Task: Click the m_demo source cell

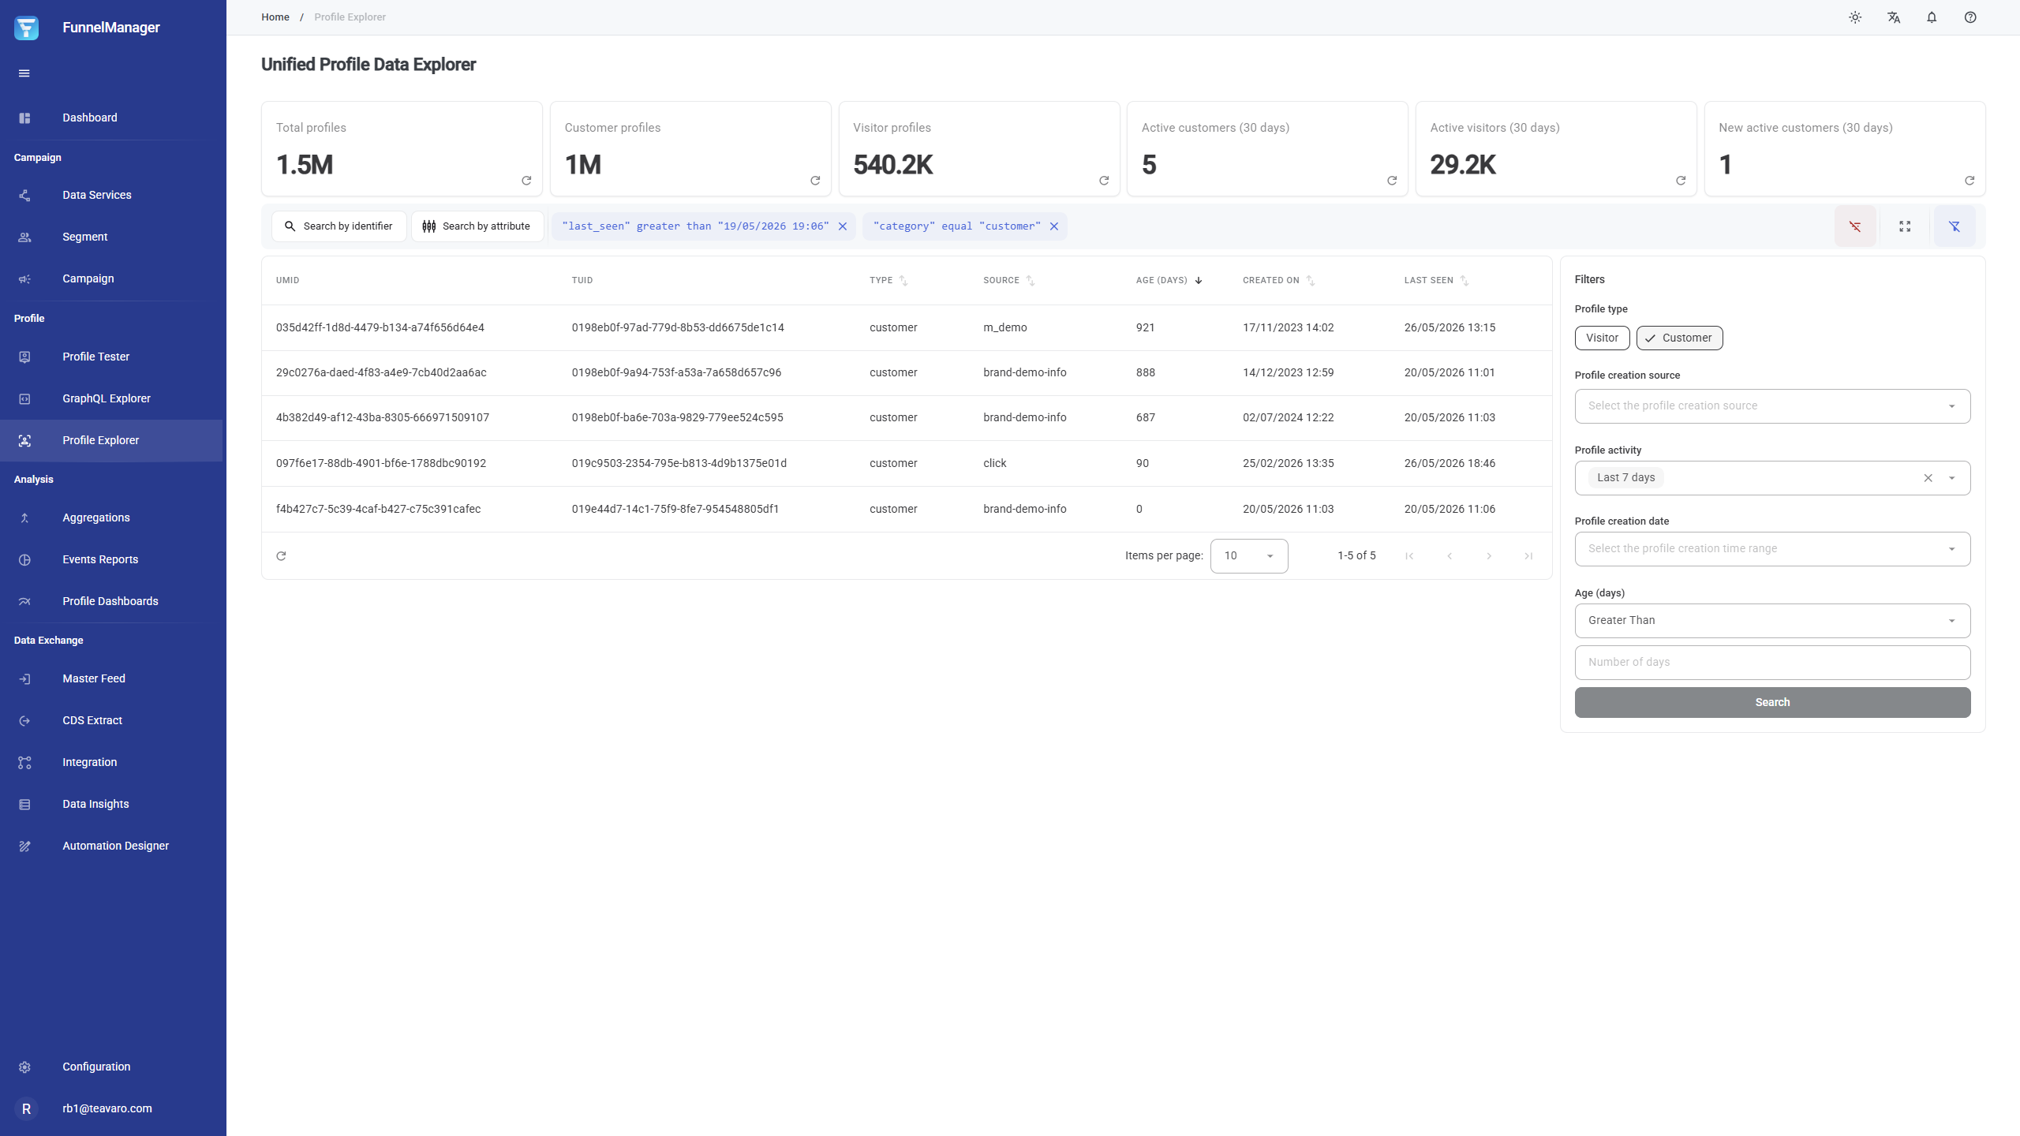Action: tap(1005, 328)
